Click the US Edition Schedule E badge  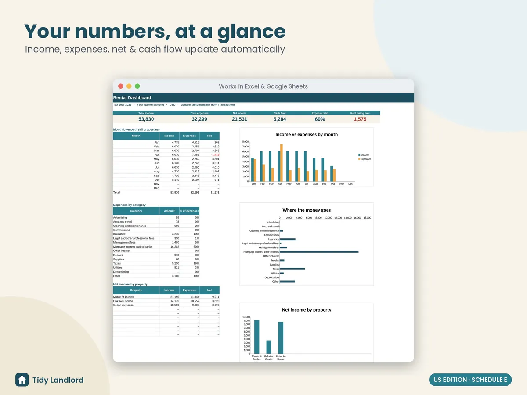(470, 380)
